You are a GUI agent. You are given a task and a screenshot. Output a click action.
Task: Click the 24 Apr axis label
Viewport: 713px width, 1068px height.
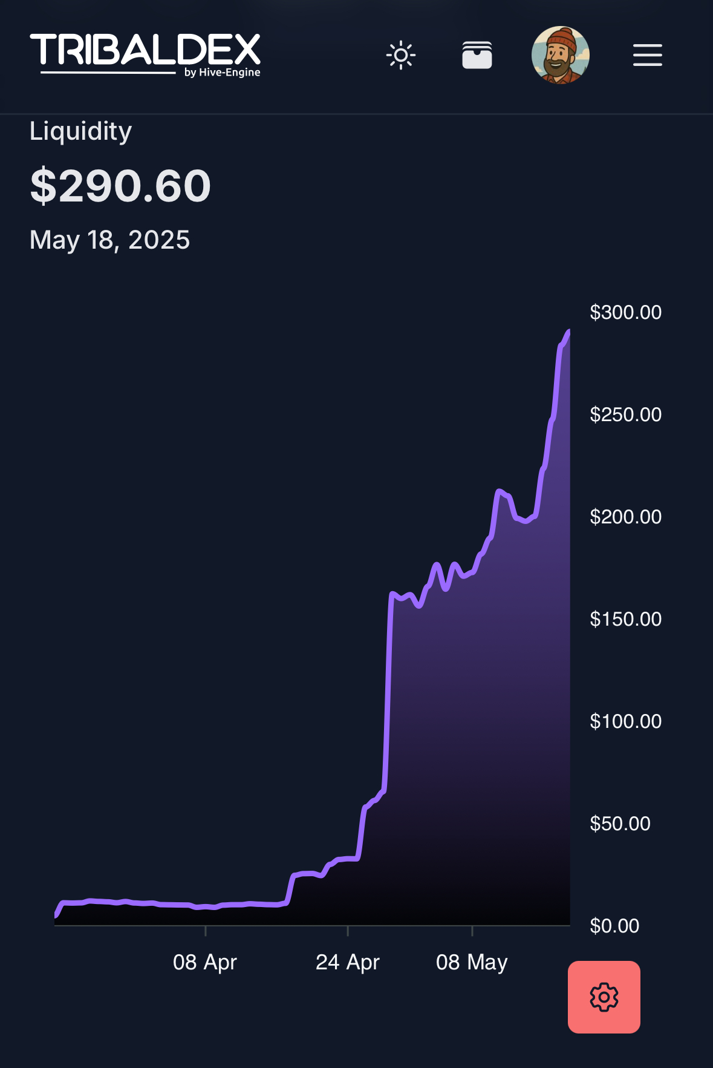coord(348,962)
